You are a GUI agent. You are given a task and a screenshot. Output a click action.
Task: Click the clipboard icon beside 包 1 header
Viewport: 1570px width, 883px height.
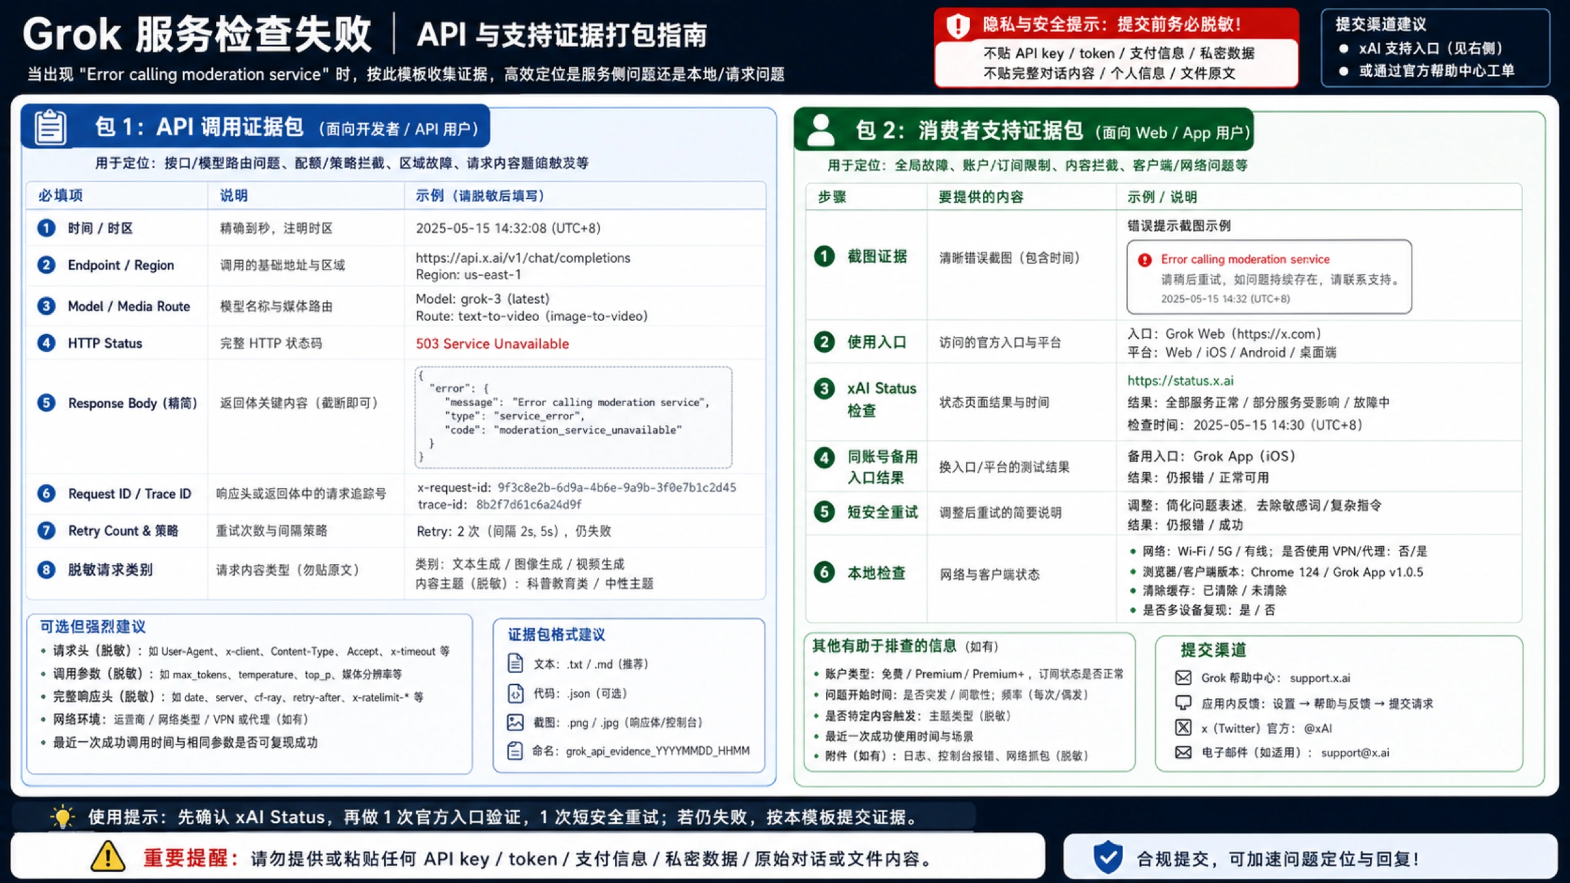[50, 127]
